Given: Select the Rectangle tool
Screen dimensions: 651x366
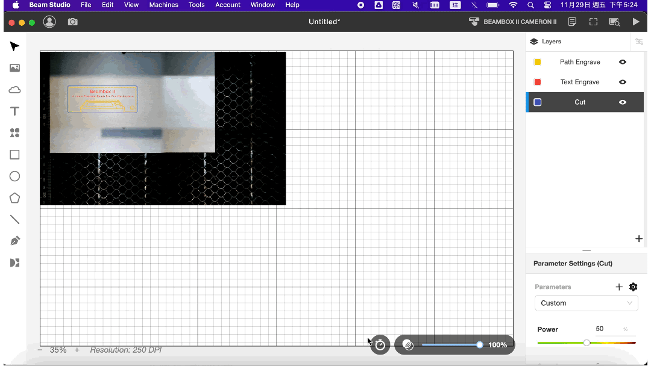Looking at the screenshot, I should [14, 155].
